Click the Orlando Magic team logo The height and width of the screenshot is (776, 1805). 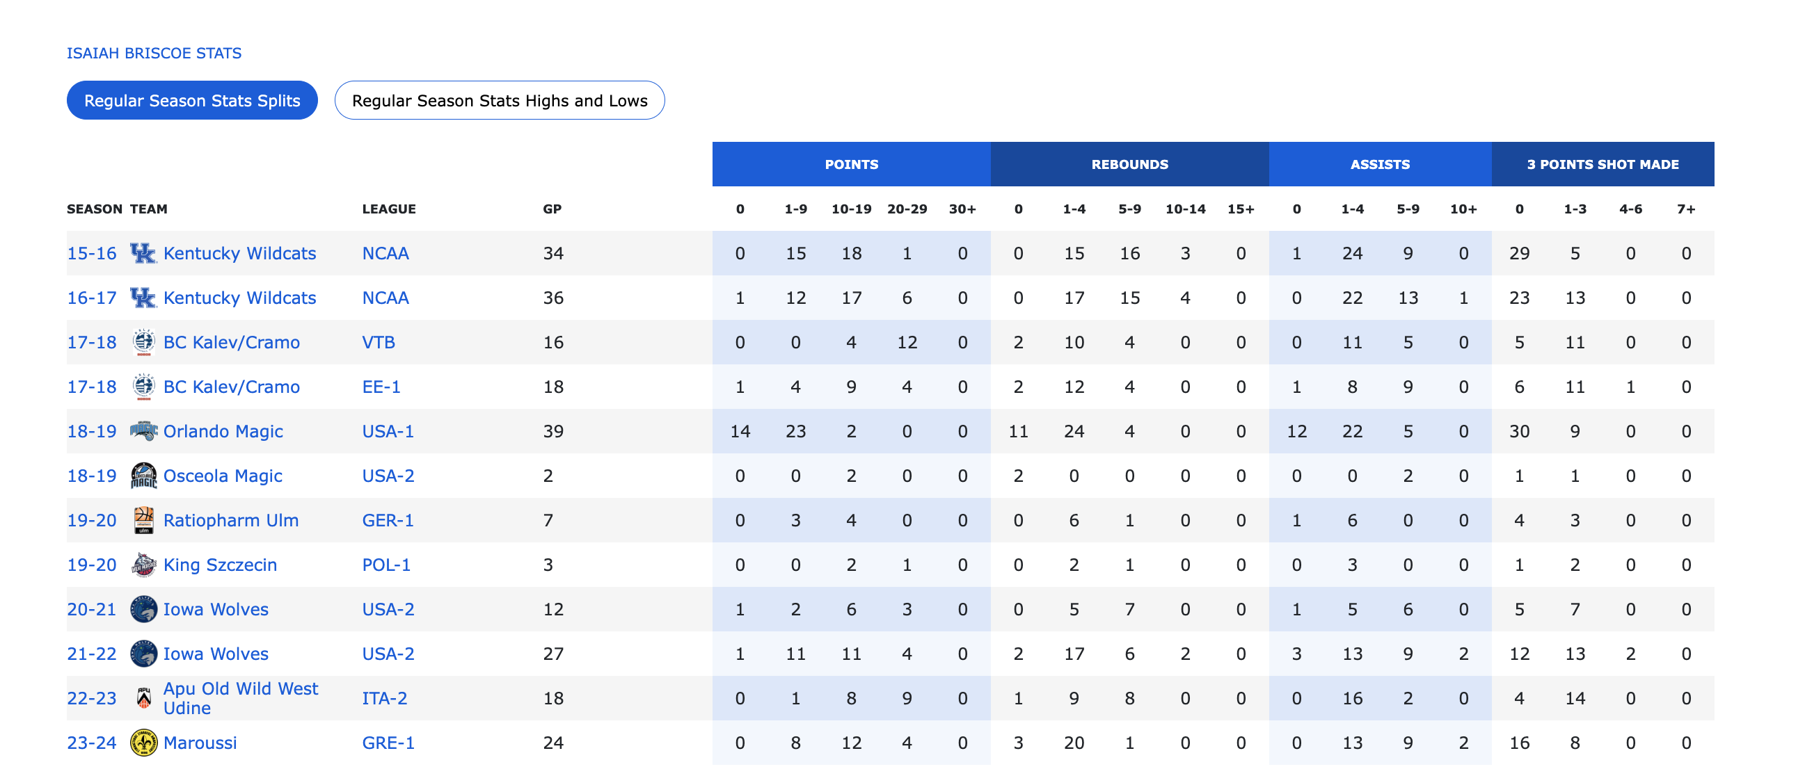(143, 431)
